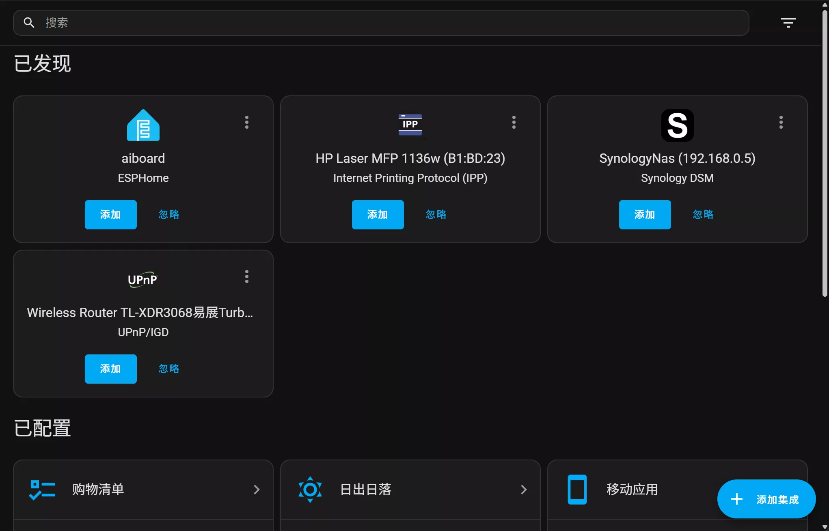
Task: Open the 日出日落 integration chevron
Action: coord(524,490)
